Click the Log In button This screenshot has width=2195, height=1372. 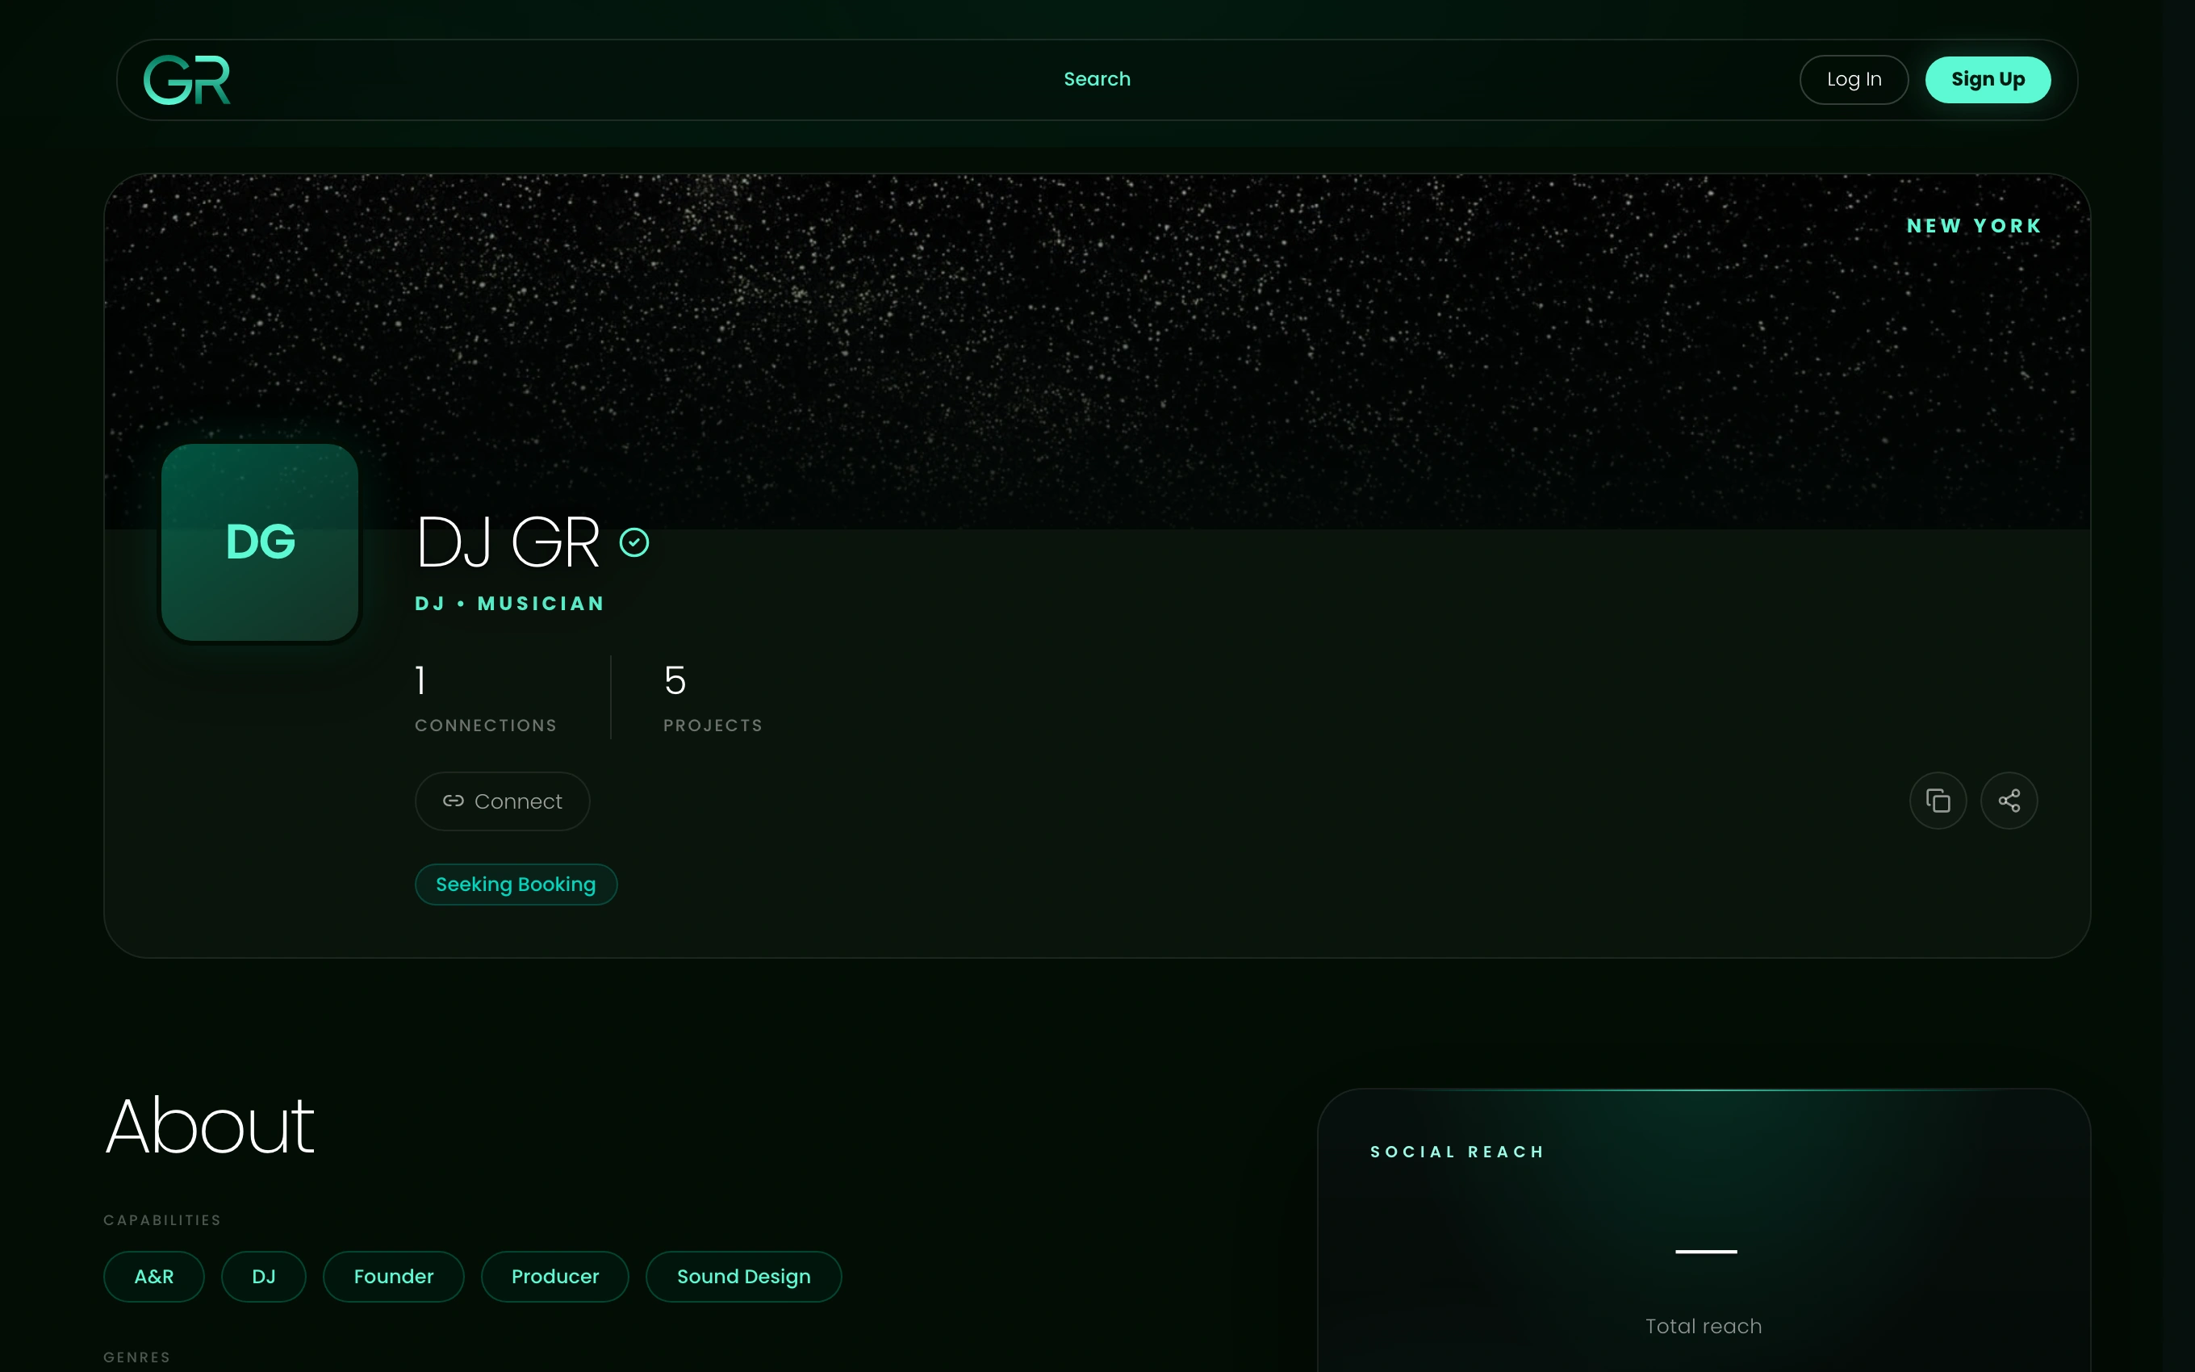(1853, 80)
